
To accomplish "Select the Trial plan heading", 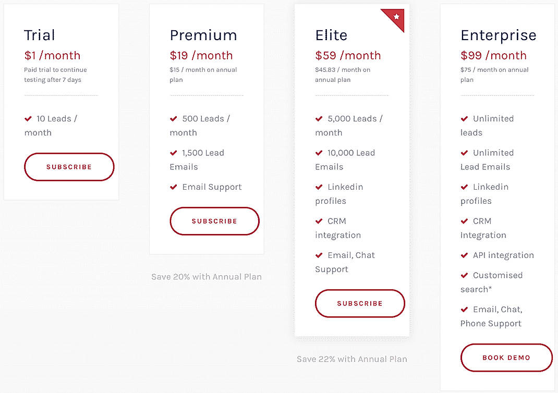I will (x=39, y=35).
